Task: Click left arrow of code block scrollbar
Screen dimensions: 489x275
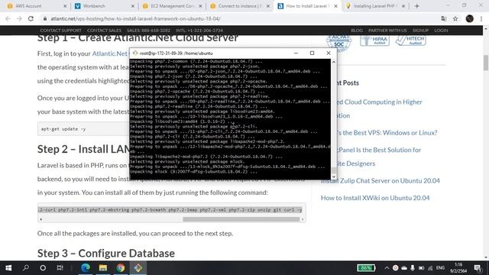Action: (40, 219)
